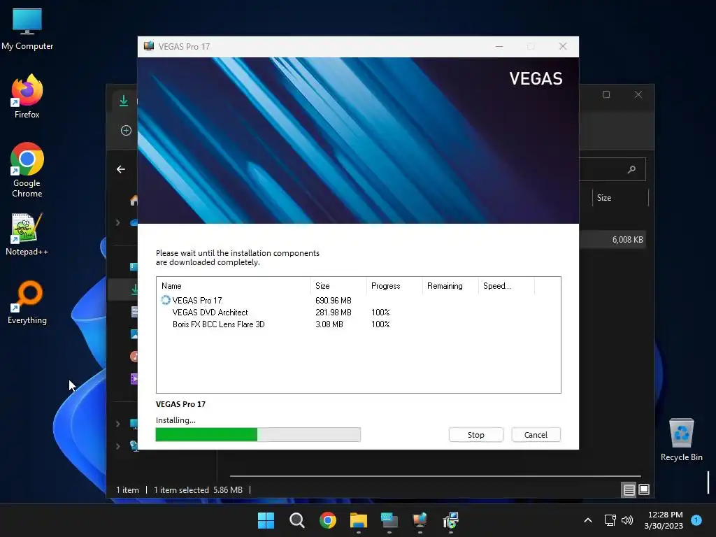Click the Speed column header

tap(506, 286)
